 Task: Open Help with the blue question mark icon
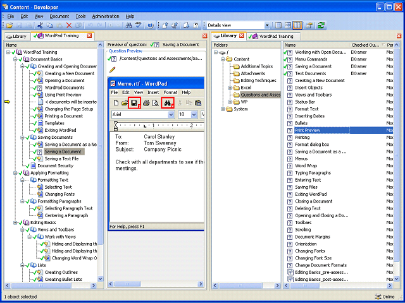click(x=151, y=25)
